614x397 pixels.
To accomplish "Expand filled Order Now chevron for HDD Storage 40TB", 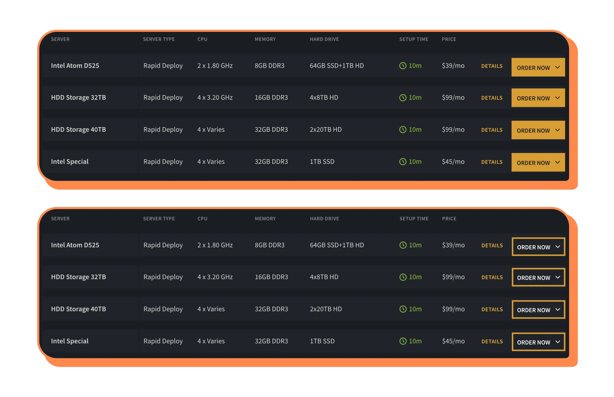I will point(557,130).
